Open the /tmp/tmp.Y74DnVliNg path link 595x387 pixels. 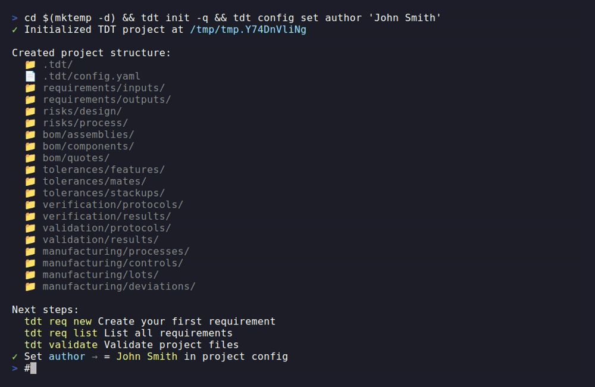point(248,29)
